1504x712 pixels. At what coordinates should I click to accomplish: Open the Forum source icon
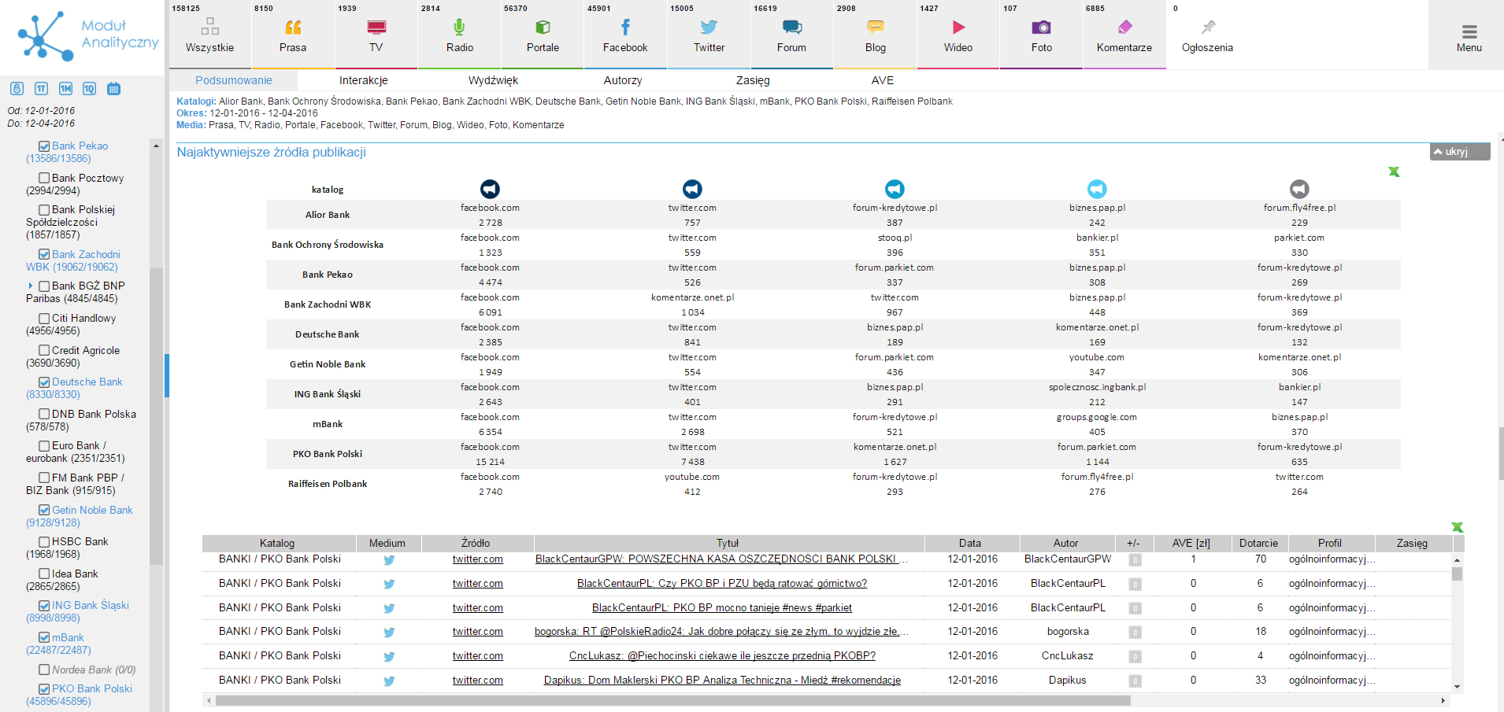792,28
